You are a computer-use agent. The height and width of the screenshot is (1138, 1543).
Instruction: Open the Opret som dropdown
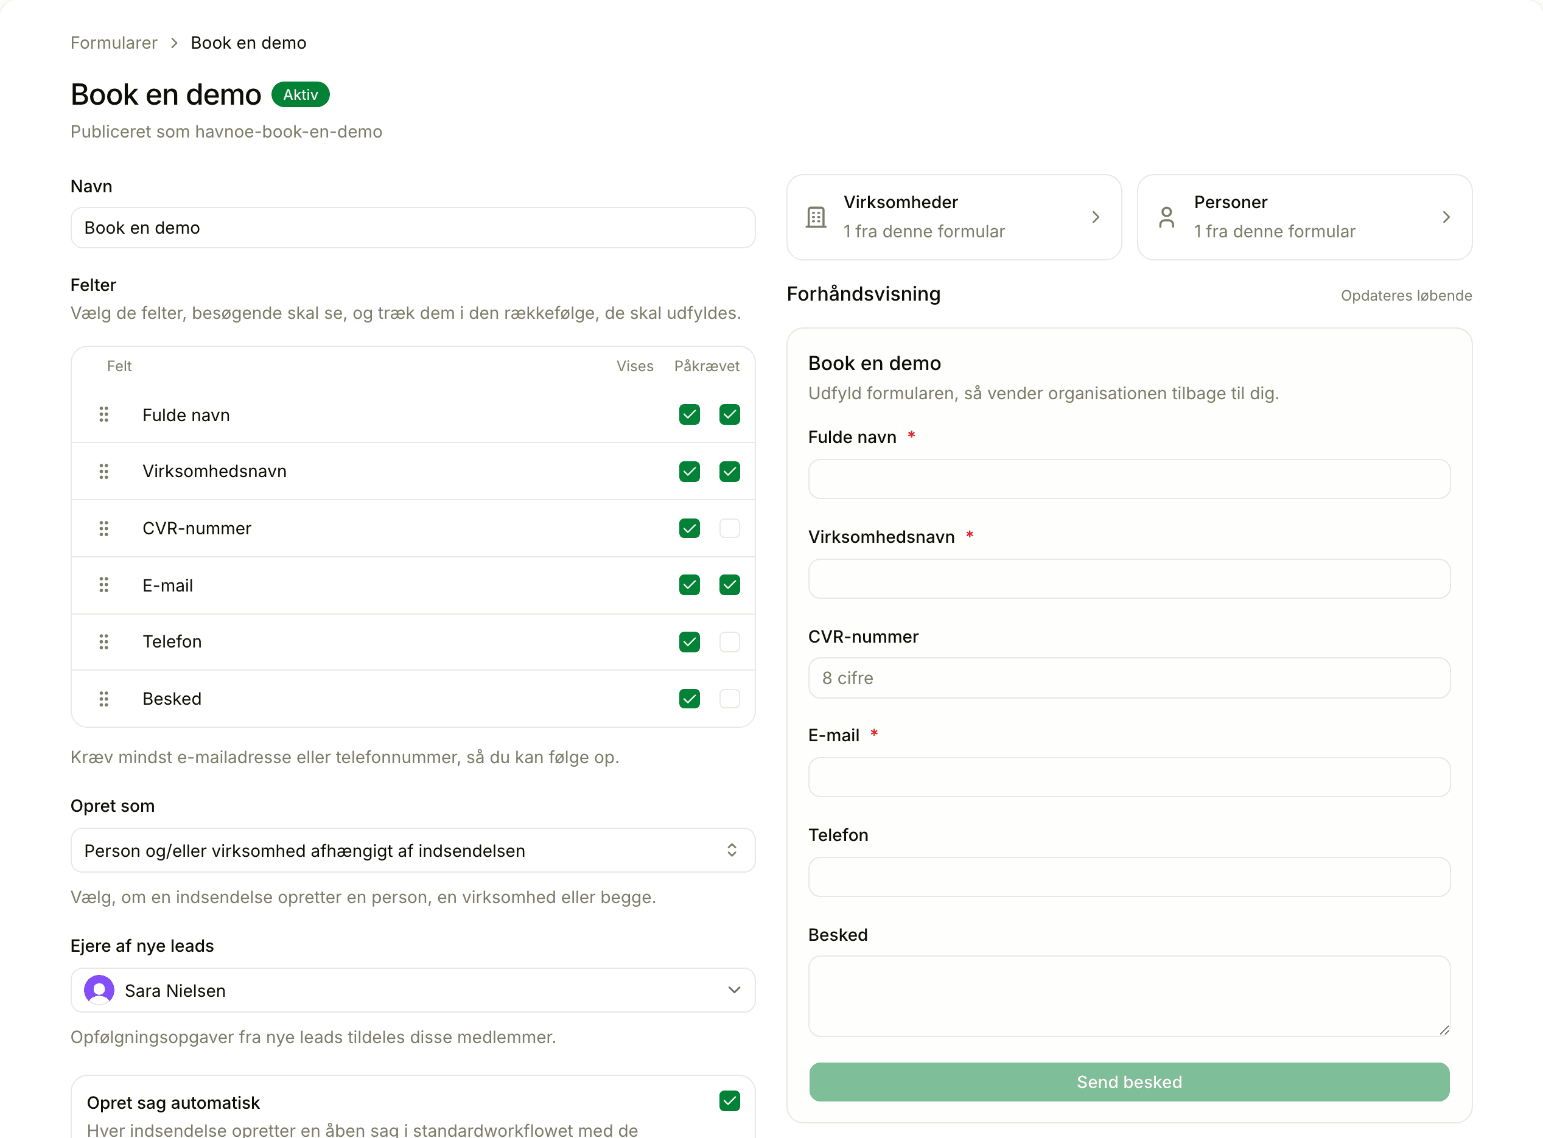(413, 850)
